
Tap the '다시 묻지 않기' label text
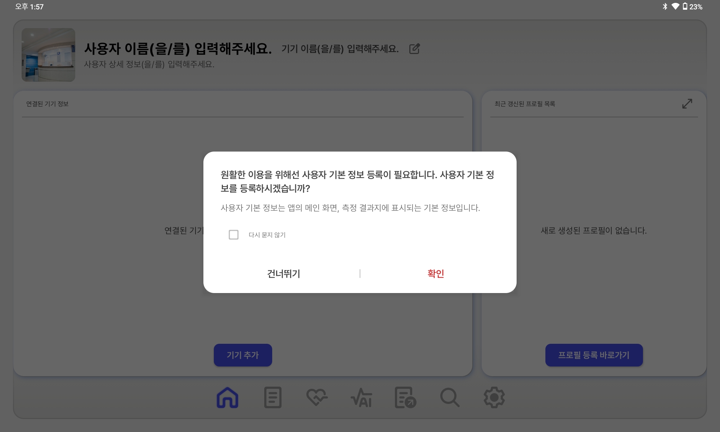click(267, 235)
